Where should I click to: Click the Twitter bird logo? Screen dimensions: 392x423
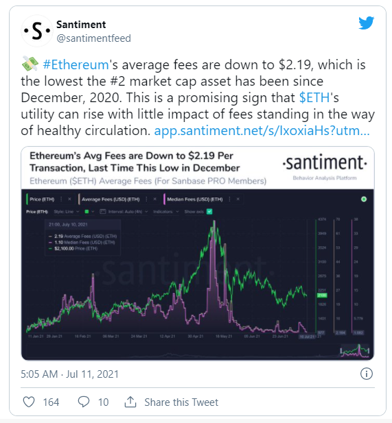tap(366, 23)
